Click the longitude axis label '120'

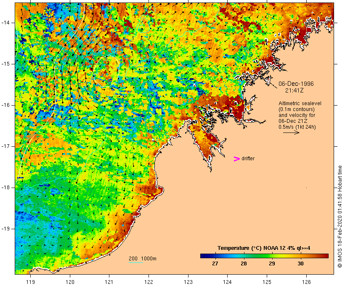point(70,282)
